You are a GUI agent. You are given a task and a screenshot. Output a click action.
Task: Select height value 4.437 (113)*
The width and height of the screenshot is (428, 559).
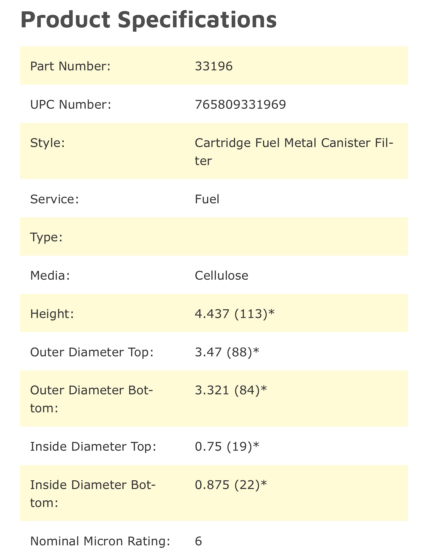235,313
